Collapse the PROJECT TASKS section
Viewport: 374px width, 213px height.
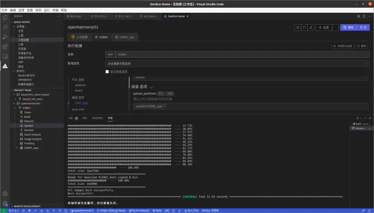12,90
